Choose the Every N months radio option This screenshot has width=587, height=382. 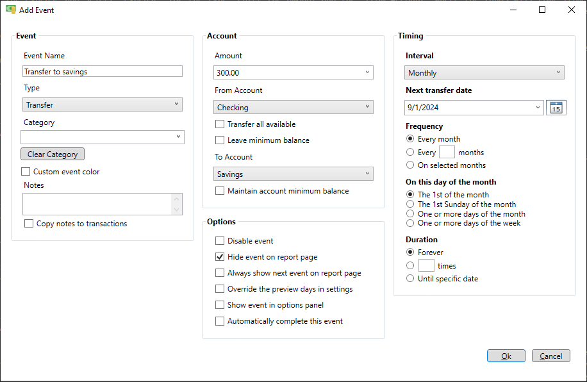click(410, 152)
